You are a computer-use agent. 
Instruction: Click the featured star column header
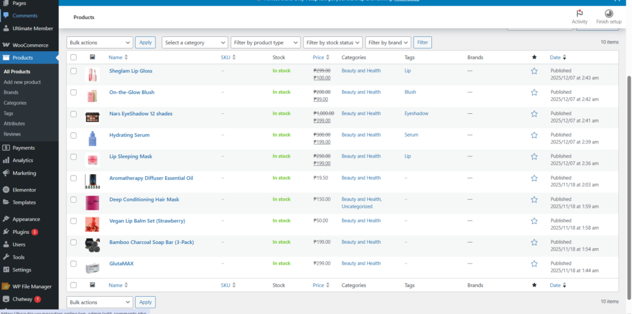[x=534, y=57]
